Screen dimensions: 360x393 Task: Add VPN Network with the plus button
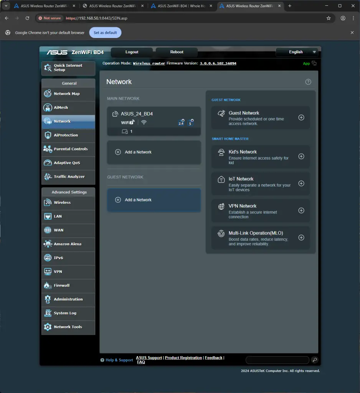tap(301, 211)
